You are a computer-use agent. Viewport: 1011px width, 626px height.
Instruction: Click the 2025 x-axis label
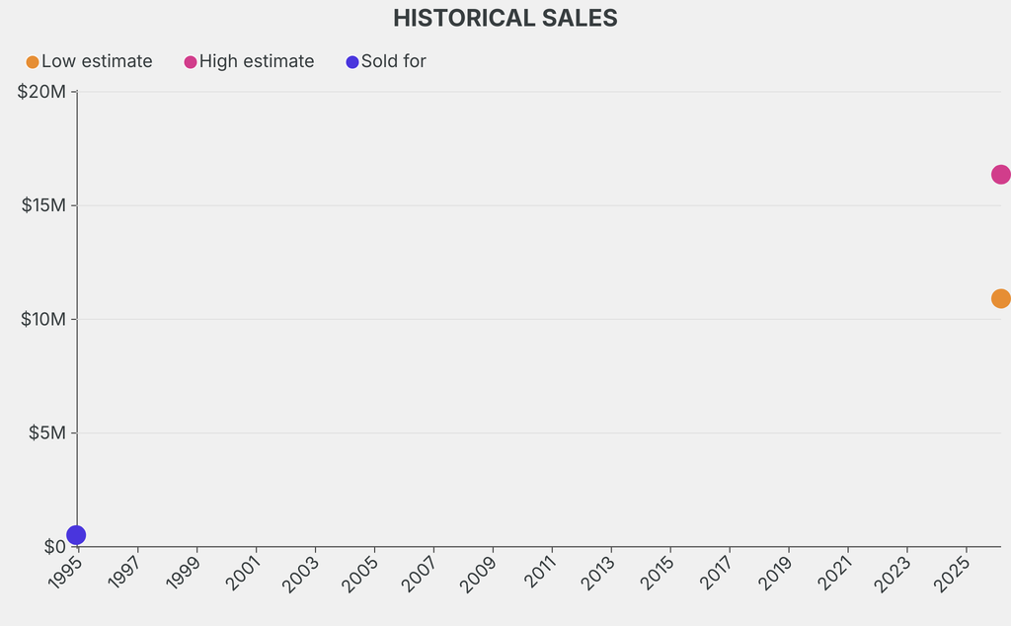click(952, 573)
